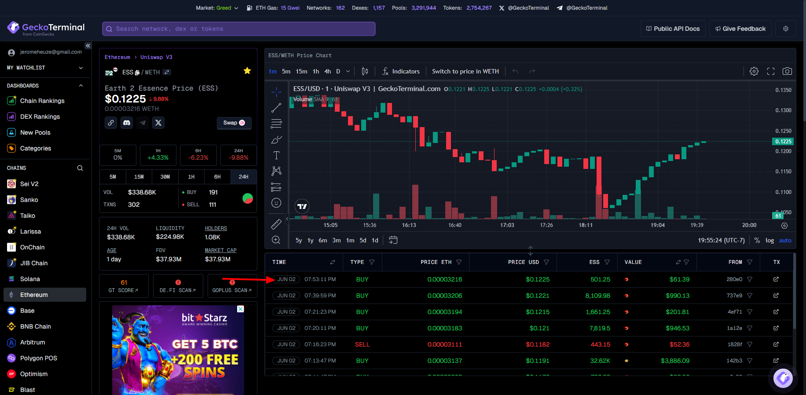The image size is (806, 395).
Task: Open the GoPlus Scan report
Action: coord(232,286)
